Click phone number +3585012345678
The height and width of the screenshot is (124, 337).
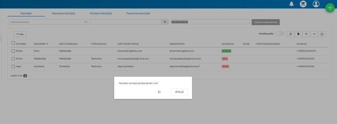pyautogui.click(x=306, y=51)
